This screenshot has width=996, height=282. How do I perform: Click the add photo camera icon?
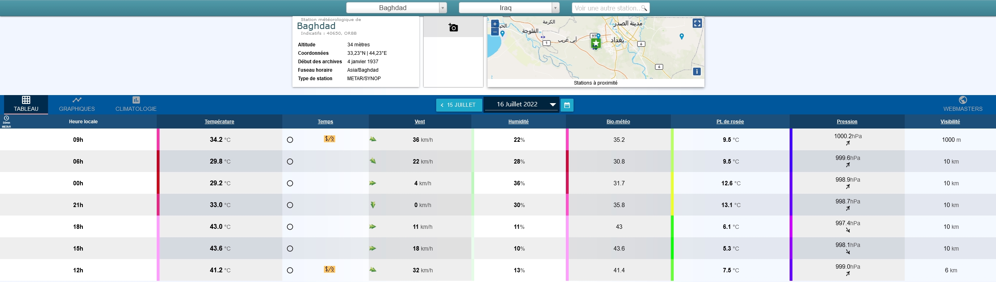(453, 27)
